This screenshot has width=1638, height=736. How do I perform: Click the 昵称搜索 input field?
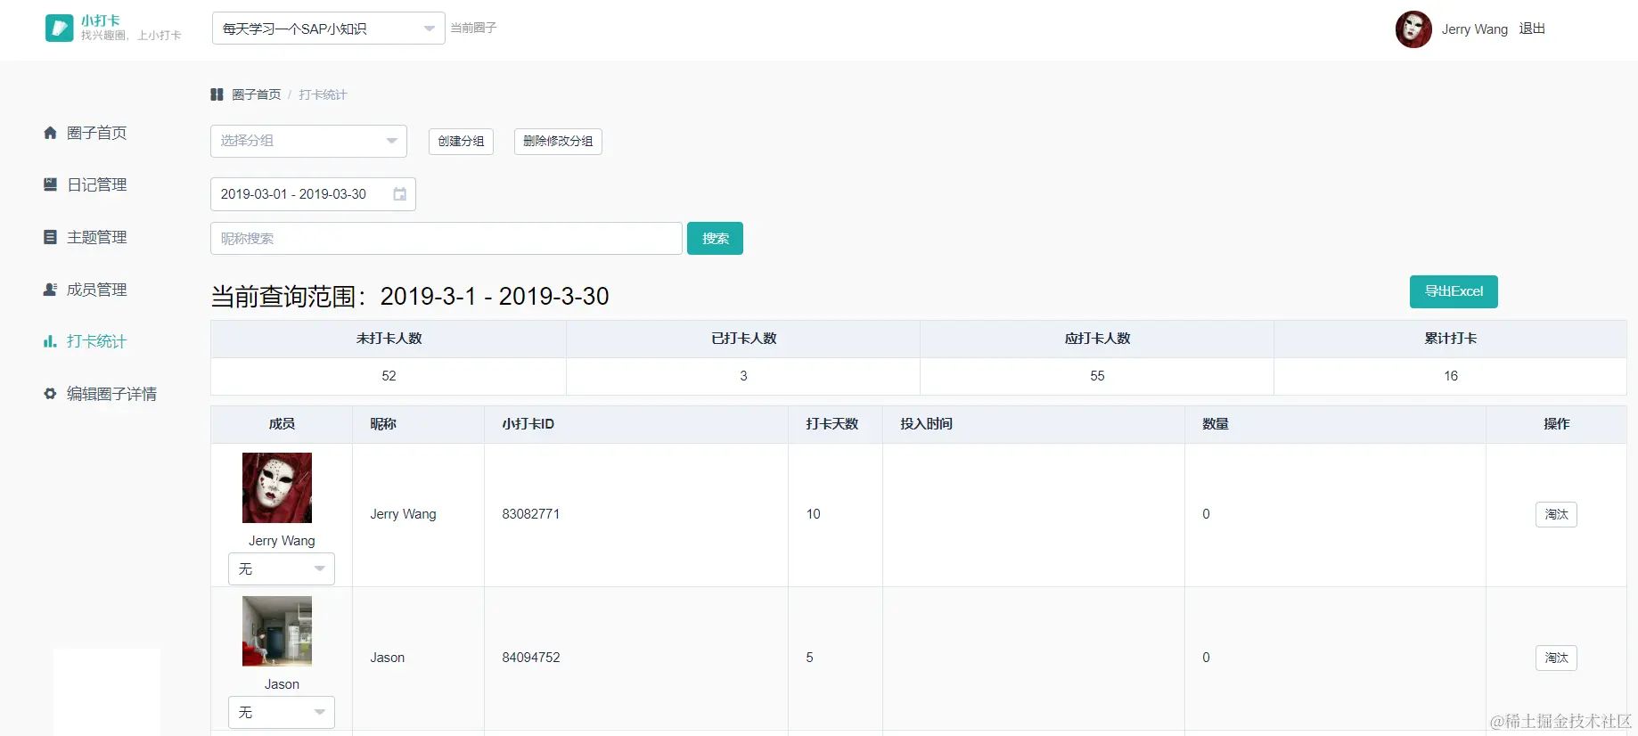pyautogui.click(x=446, y=238)
